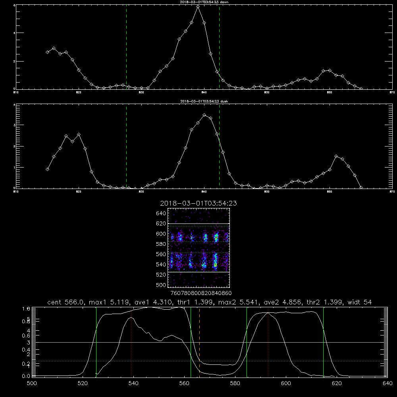Click the 'thr1 1.399' value
The height and width of the screenshot is (397, 397).
tap(196, 302)
